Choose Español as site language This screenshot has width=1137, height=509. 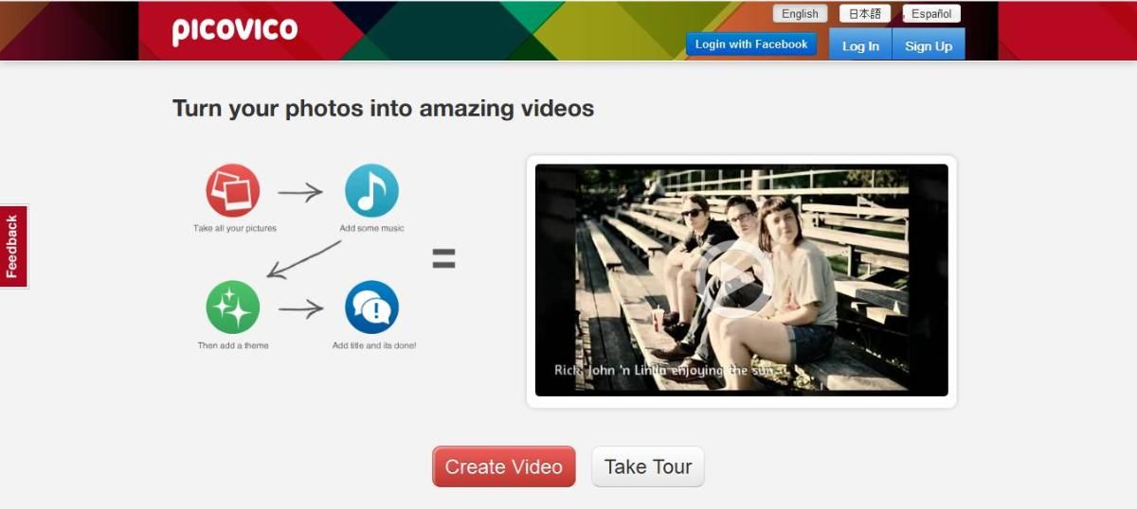pyautogui.click(x=931, y=14)
